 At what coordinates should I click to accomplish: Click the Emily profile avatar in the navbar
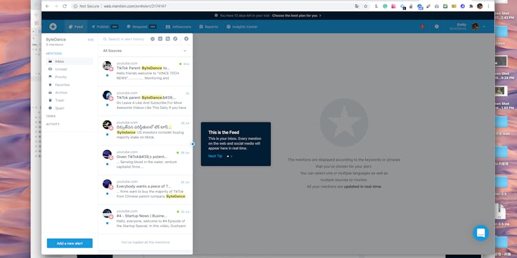[475, 26]
